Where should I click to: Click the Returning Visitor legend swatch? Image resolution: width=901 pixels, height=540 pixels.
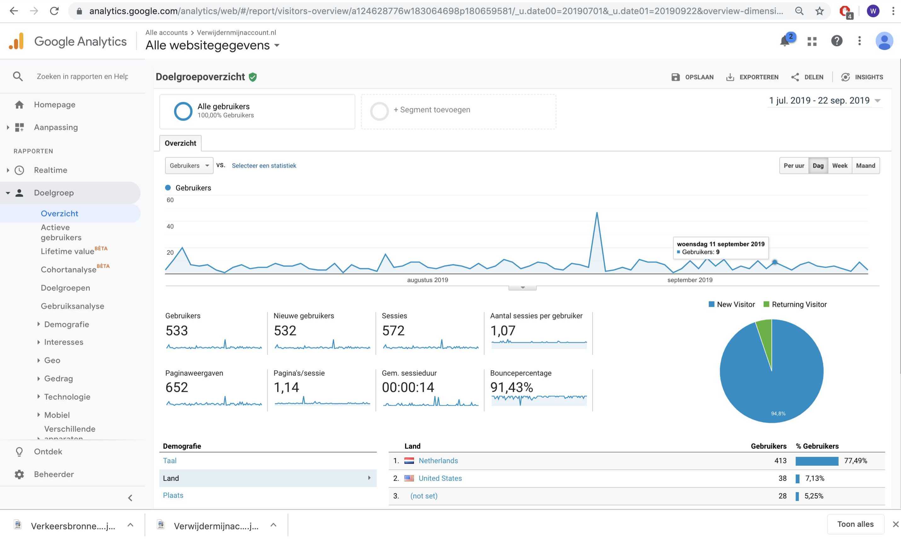pyautogui.click(x=766, y=304)
